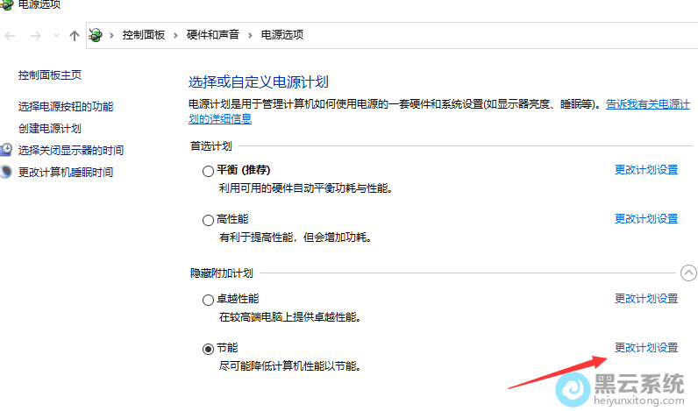
Task: Click the back navigation arrow
Action: [x=11, y=35]
